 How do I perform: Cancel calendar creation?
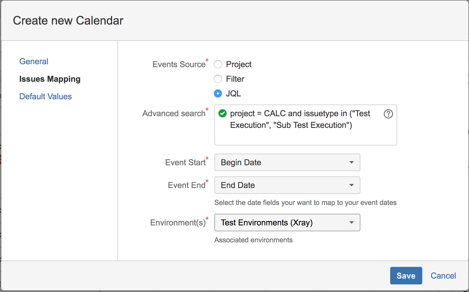pos(443,276)
